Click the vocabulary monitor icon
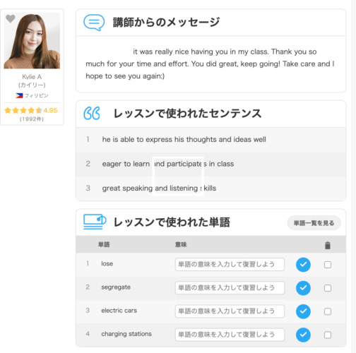Screen dimensions: 356x353 point(95,222)
